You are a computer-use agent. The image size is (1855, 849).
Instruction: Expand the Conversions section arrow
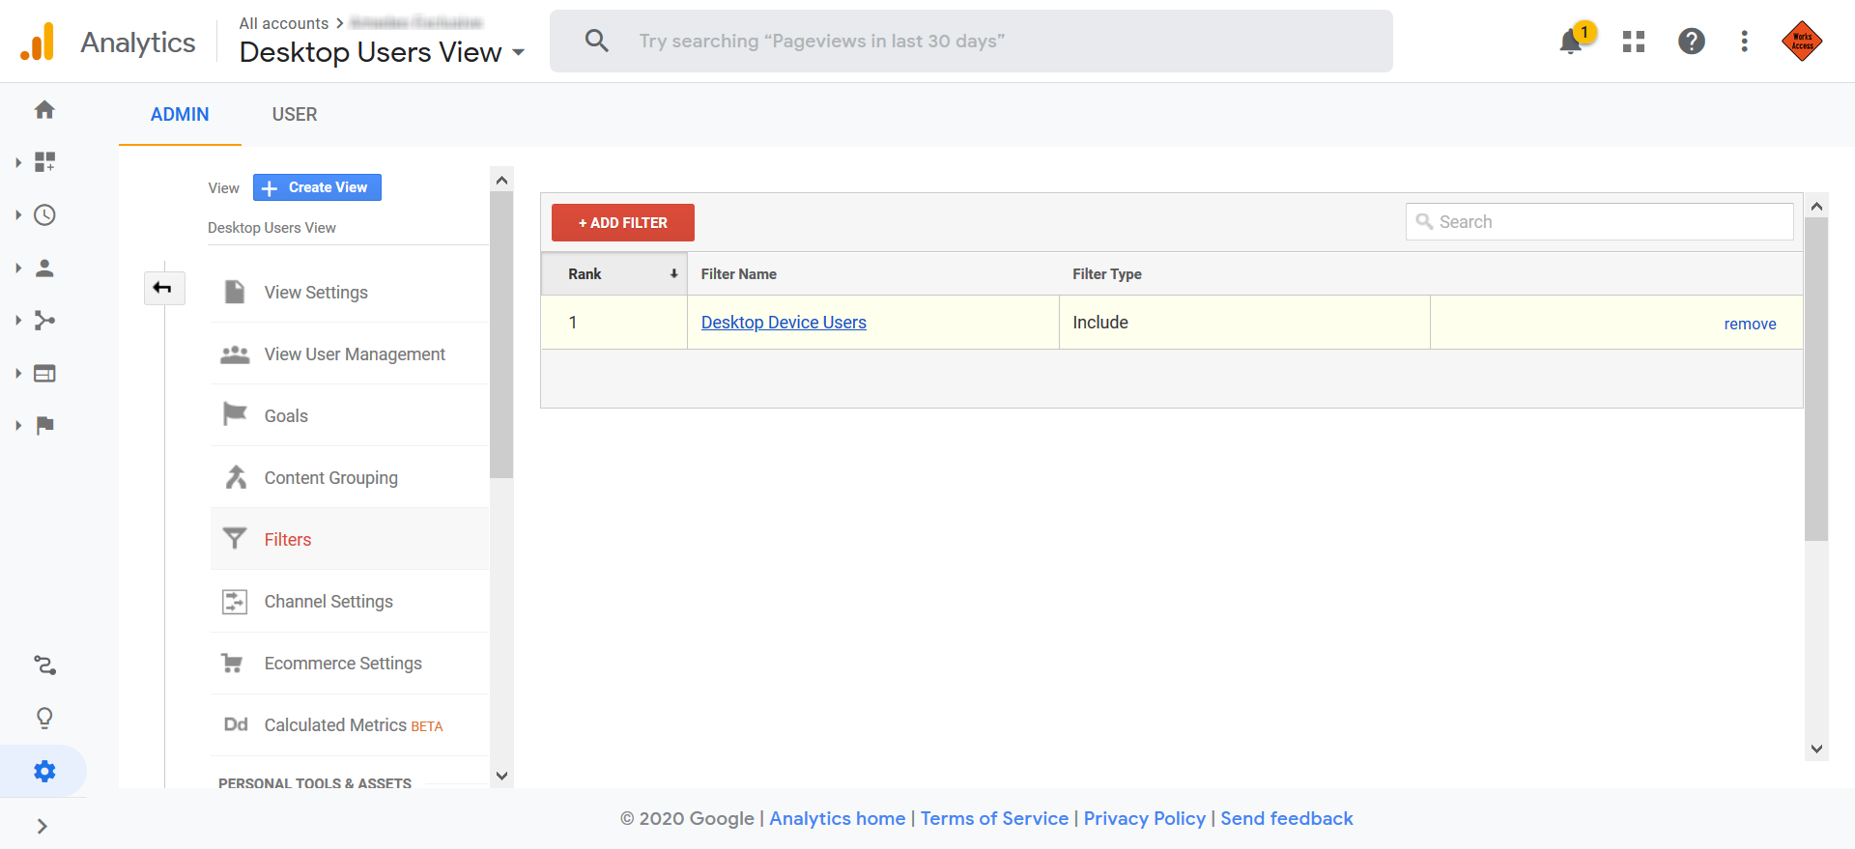pos(18,425)
